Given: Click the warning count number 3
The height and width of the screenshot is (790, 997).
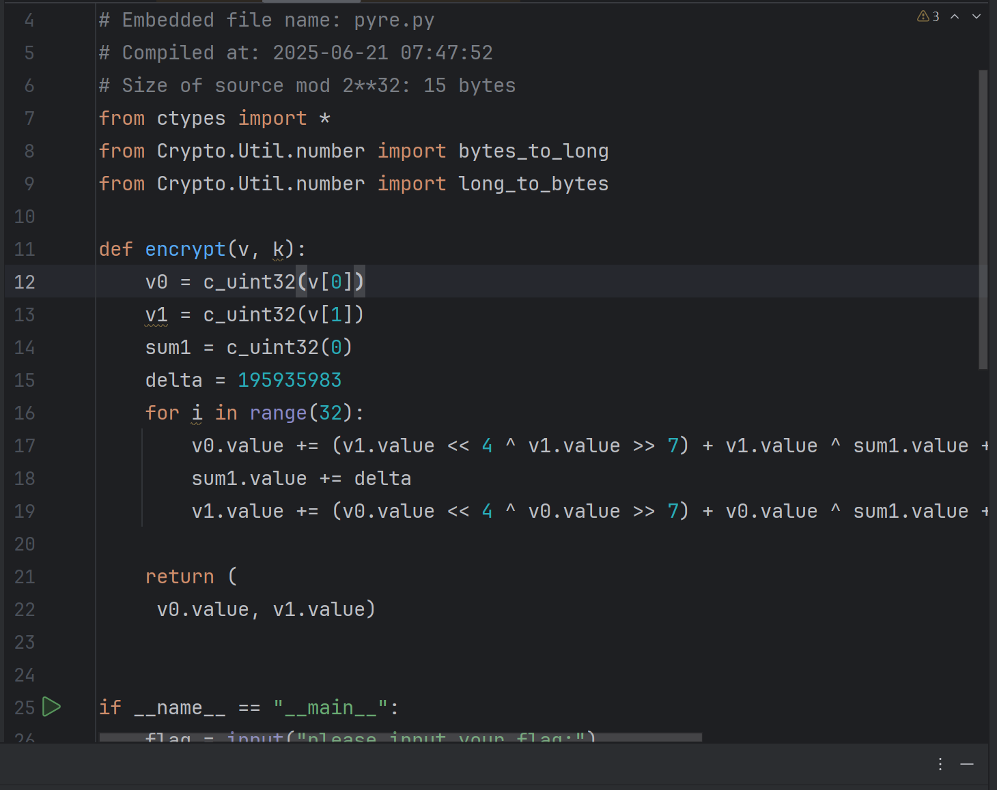Looking at the screenshot, I should click(936, 16).
